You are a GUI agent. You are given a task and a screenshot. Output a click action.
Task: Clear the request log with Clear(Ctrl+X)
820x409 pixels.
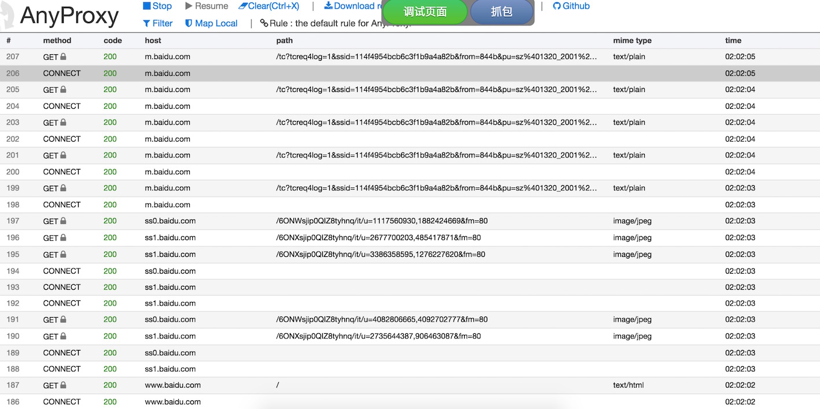pyautogui.click(x=269, y=6)
